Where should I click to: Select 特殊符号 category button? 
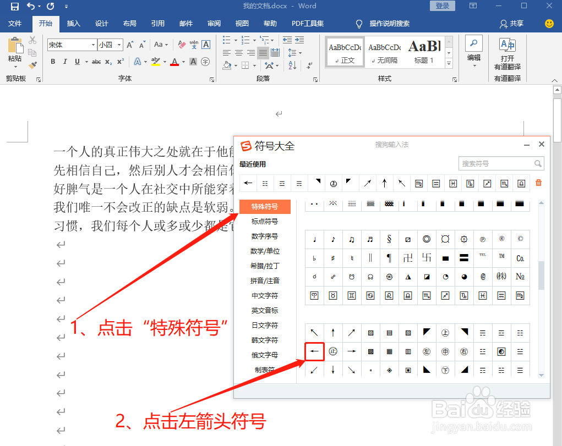pyautogui.click(x=265, y=207)
